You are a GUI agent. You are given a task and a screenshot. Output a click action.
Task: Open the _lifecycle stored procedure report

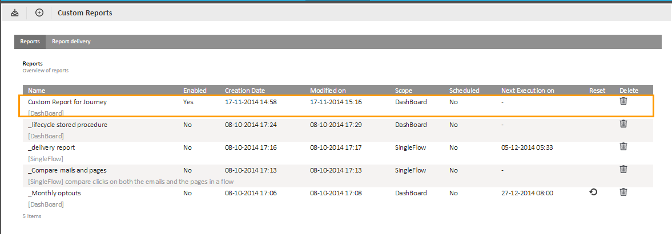click(67, 125)
